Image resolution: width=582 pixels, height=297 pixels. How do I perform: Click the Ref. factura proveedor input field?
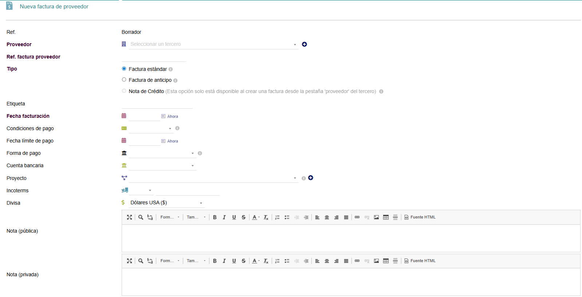[154, 57]
